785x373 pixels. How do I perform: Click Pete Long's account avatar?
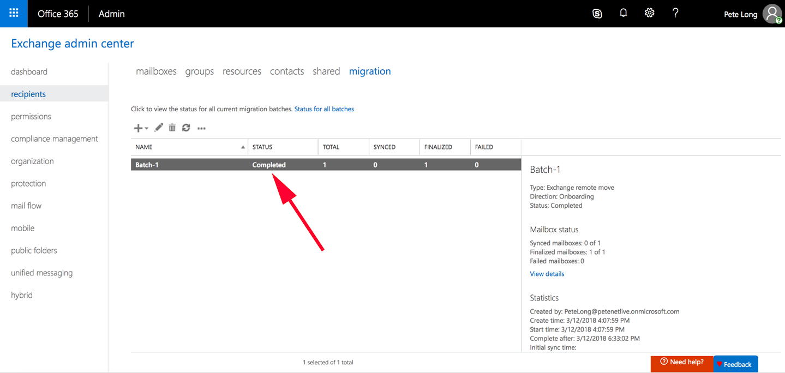(x=771, y=13)
